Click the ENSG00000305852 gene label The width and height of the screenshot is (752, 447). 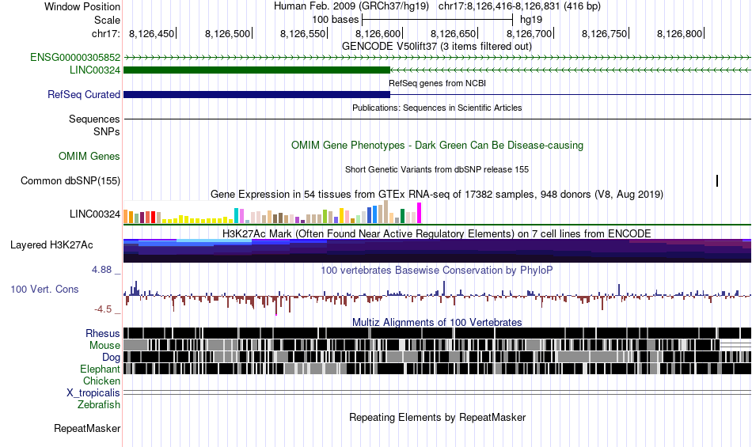click(75, 58)
